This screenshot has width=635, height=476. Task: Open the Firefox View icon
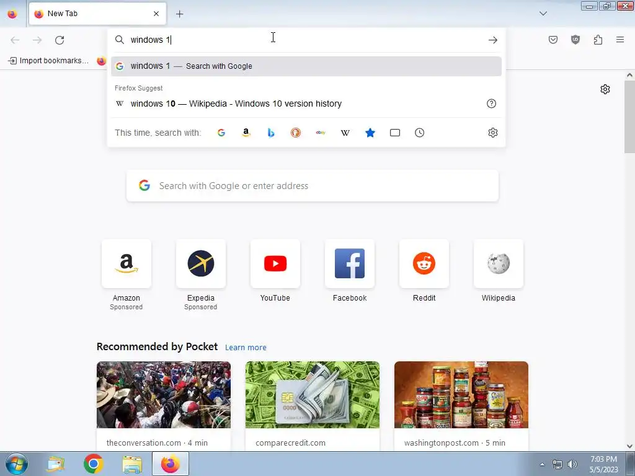coord(12,14)
